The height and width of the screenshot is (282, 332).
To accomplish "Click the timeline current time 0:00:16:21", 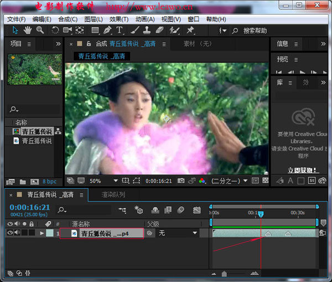I will pos(30,207).
